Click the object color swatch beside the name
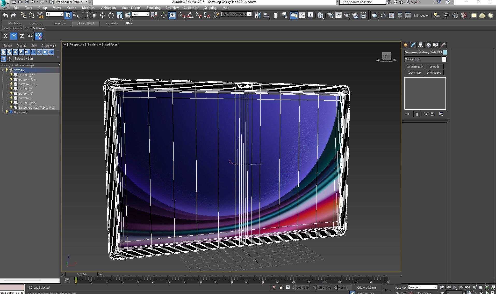Screen dimensions: 496x294 [x=445, y=52]
